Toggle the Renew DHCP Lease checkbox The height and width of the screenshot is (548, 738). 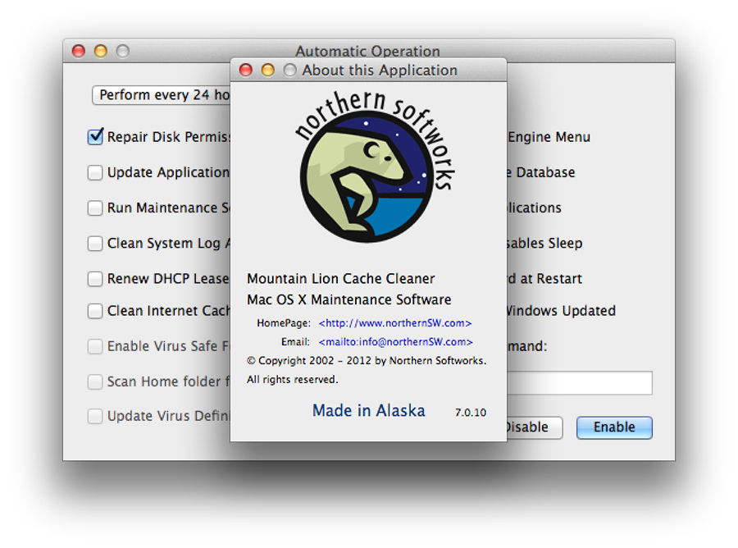(95, 279)
